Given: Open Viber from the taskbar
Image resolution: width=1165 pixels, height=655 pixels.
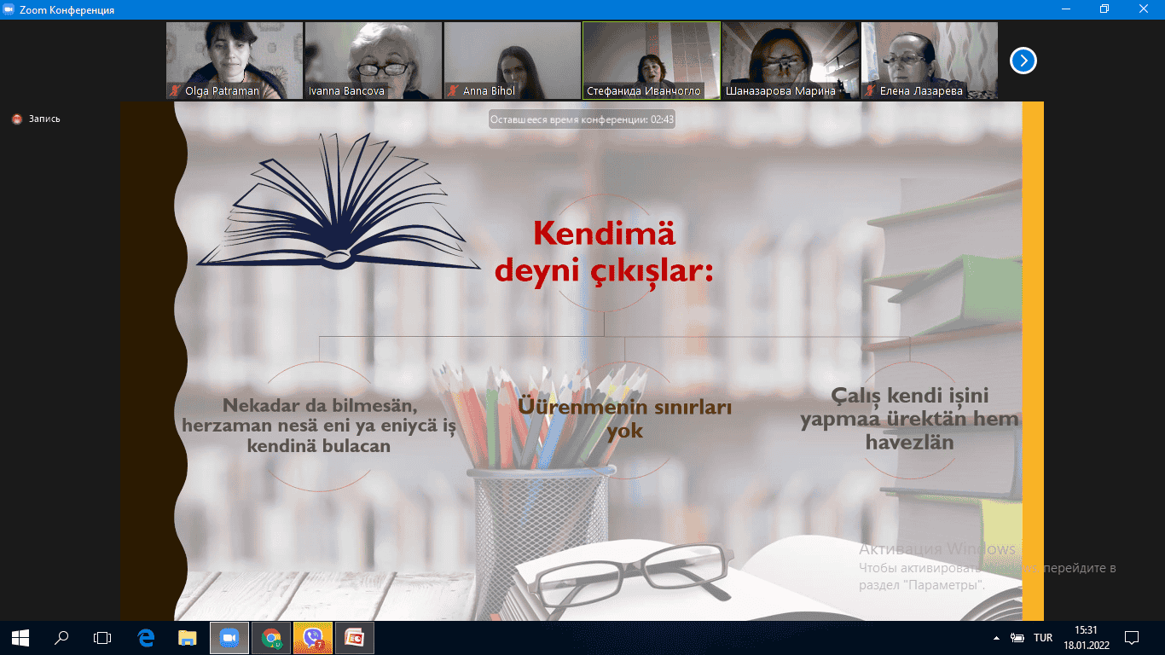Looking at the screenshot, I should pyautogui.click(x=312, y=637).
